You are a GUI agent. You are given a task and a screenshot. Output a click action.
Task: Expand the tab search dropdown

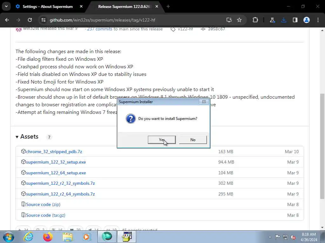(x=6, y=6)
